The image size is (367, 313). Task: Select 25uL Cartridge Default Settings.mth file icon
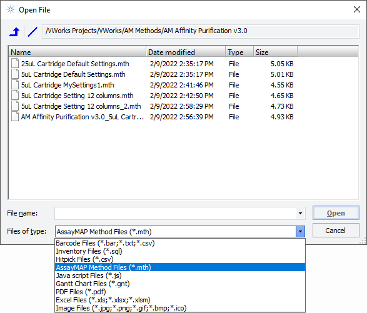click(15, 64)
